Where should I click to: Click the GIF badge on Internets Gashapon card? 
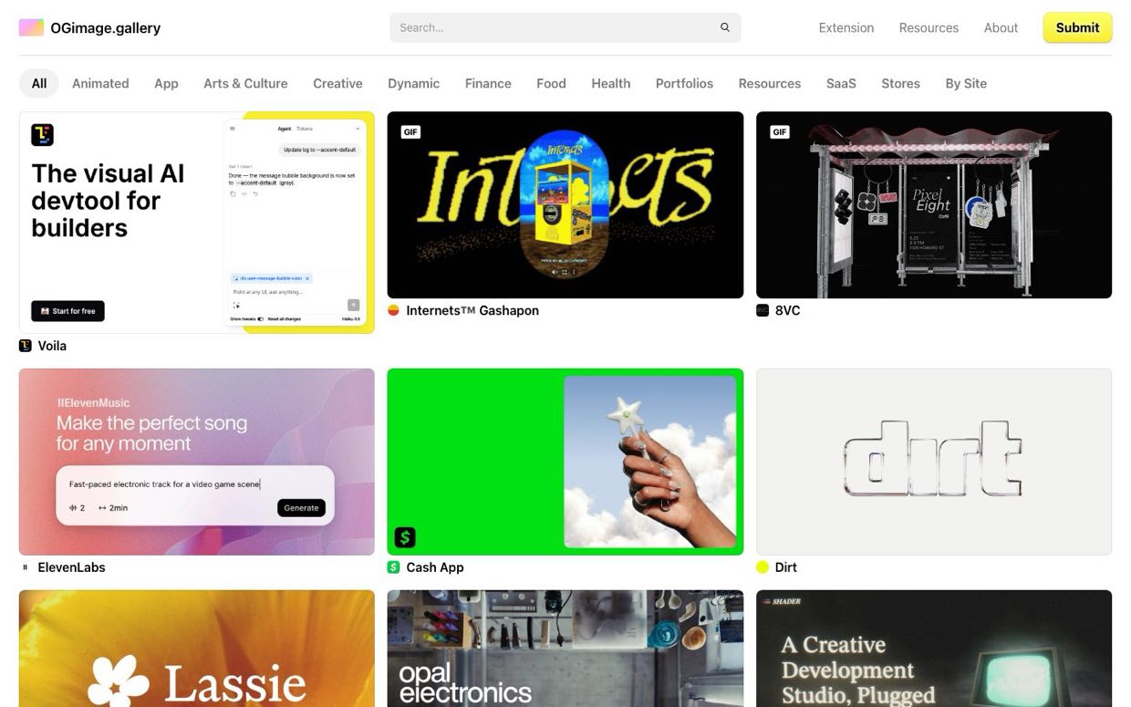coord(410,132)
